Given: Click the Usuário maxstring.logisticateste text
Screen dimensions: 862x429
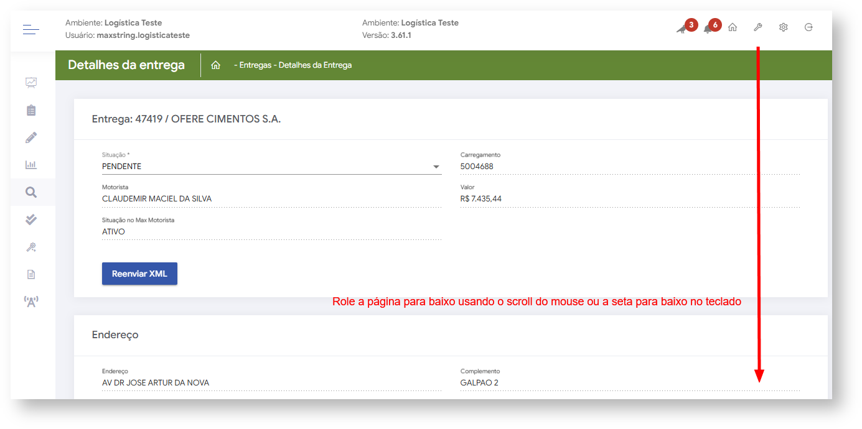Looking at the screenshot, I should pos(128,35).
